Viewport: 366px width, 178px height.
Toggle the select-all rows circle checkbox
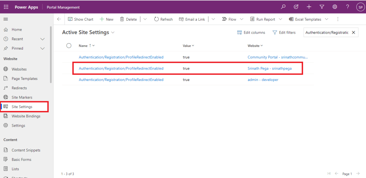pyautogui.click(x=69, y=46)
